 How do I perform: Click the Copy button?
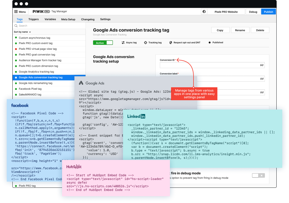[x=220, y=30]
